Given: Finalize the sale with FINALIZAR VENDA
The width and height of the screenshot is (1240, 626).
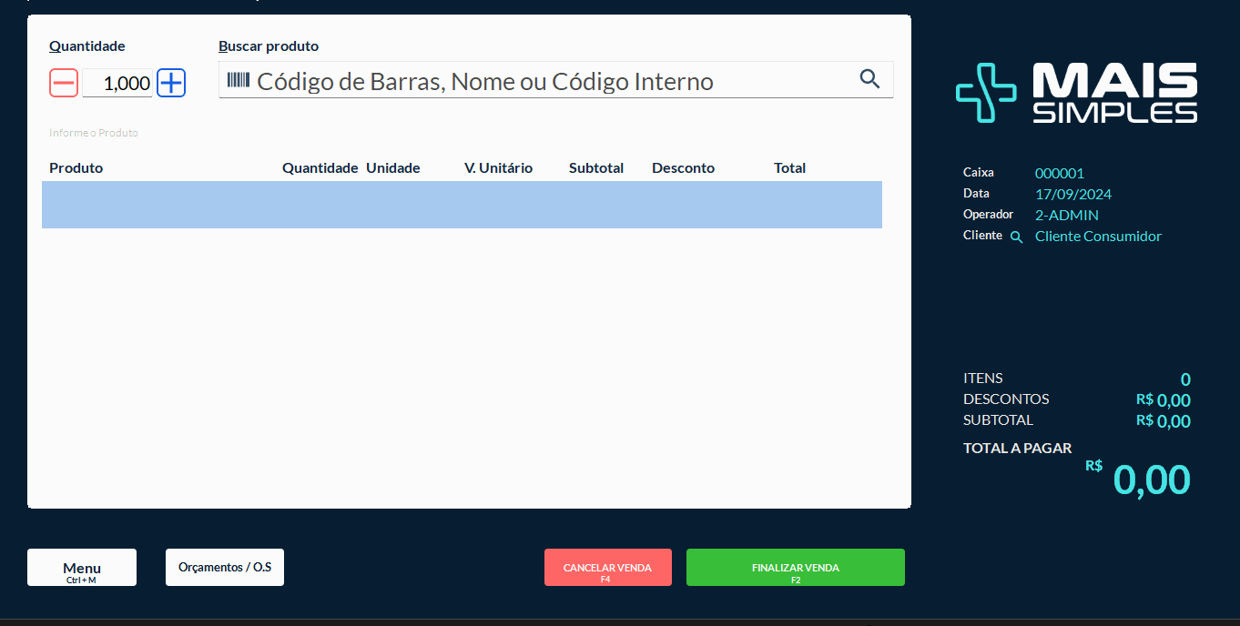Looking at the screenshot, I should [x=795, y=567].
